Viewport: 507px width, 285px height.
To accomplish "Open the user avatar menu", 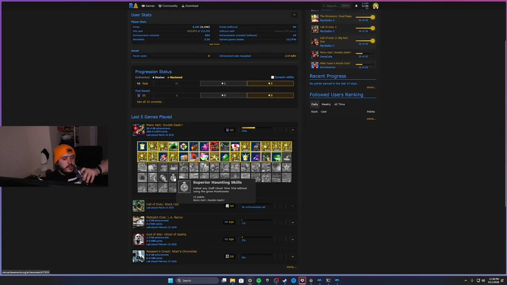I will [x=375, y=6].
